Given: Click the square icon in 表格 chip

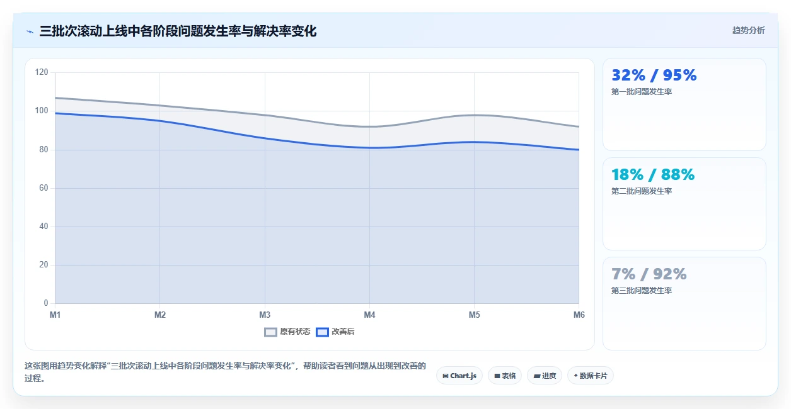Looking at the screenshot, I should [x=497, y=376].
